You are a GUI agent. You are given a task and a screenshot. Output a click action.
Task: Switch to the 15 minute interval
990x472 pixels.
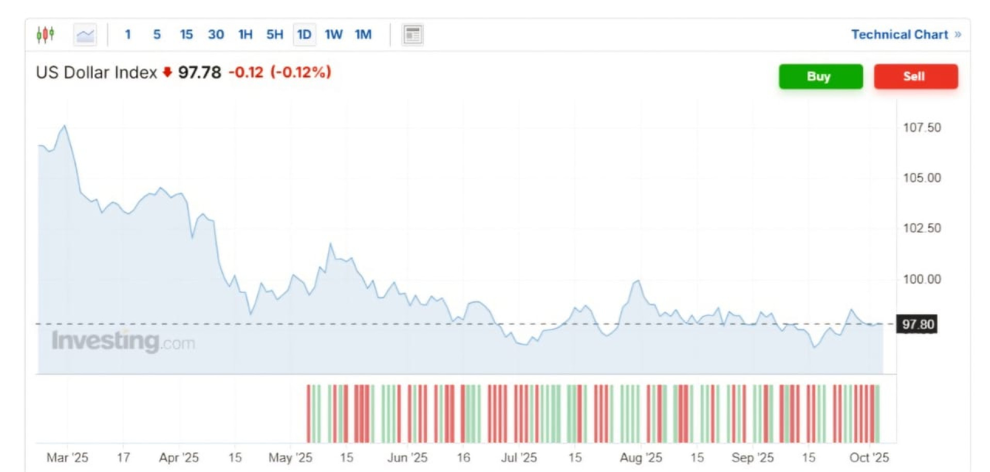(186, 35)
